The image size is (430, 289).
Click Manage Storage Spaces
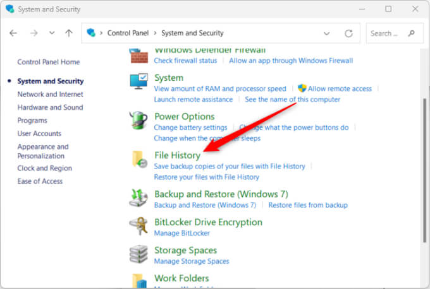(x=192, y=261)
